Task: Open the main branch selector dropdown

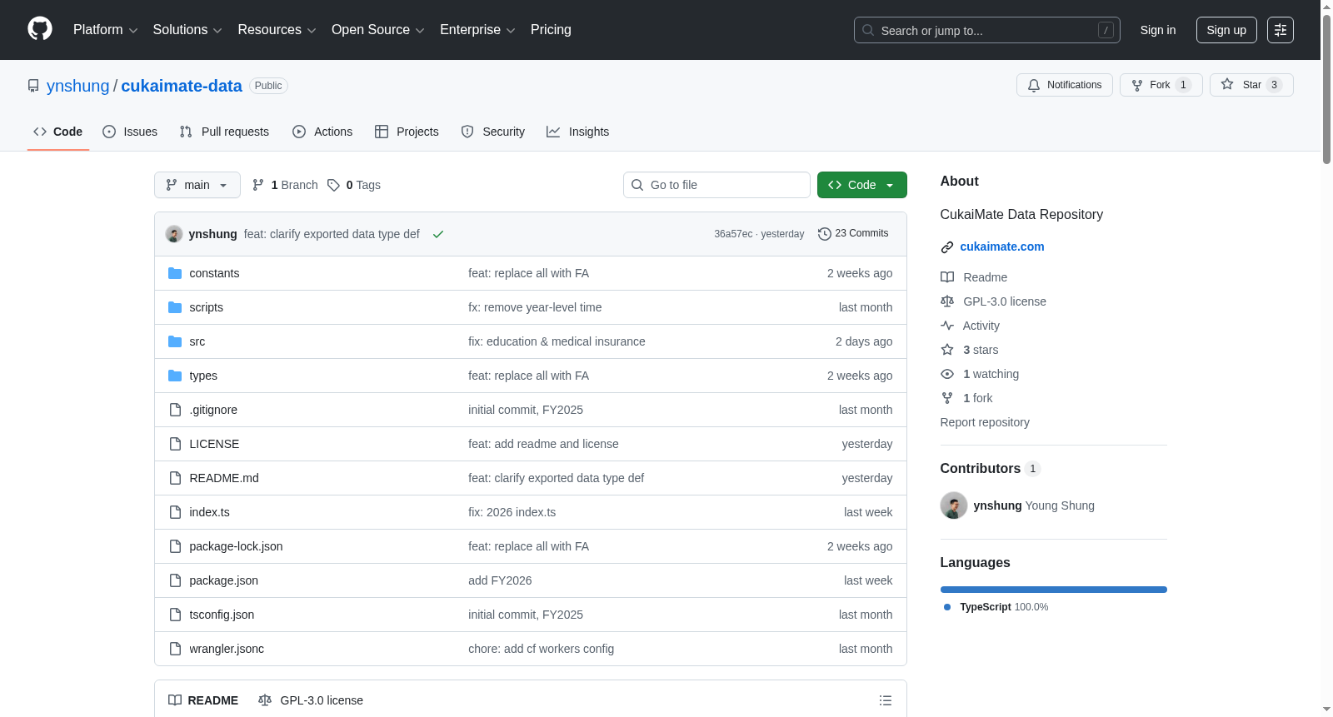Action: 197,185
